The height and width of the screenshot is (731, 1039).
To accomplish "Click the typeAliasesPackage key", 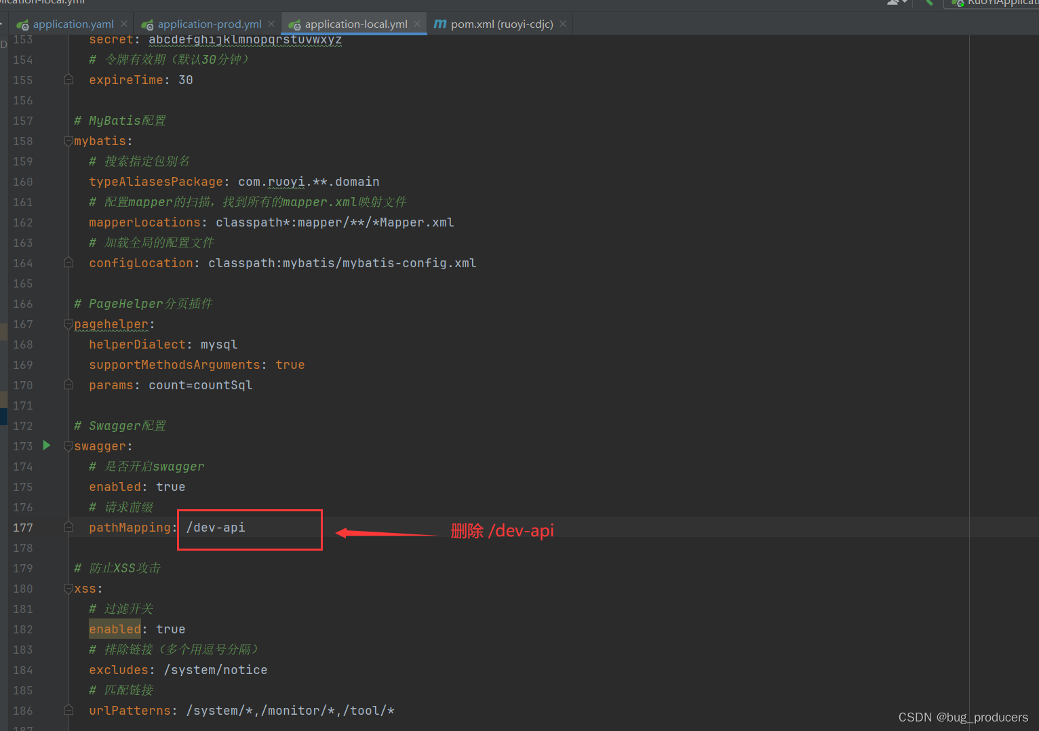I will (156, 182).
